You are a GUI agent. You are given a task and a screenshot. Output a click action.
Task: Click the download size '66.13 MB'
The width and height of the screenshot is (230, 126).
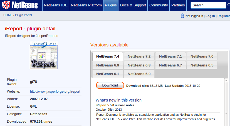tap(156, 86)
